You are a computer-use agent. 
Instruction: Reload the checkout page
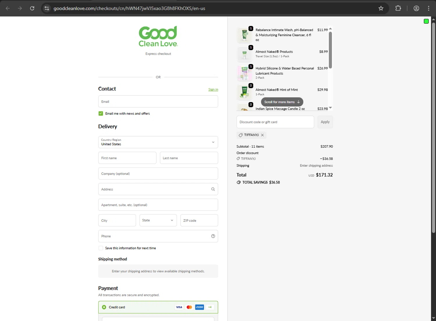tap(32, 8)
